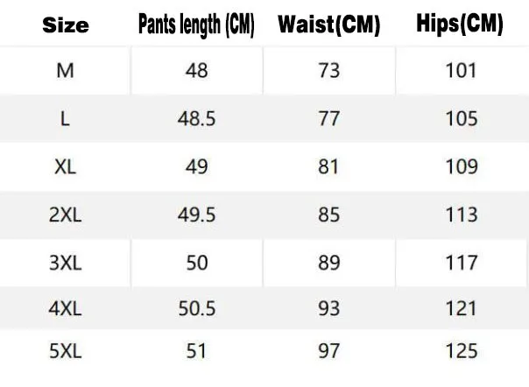Select the Pants length (CM) header
The image size is (529, 387).
pos(196,25)
